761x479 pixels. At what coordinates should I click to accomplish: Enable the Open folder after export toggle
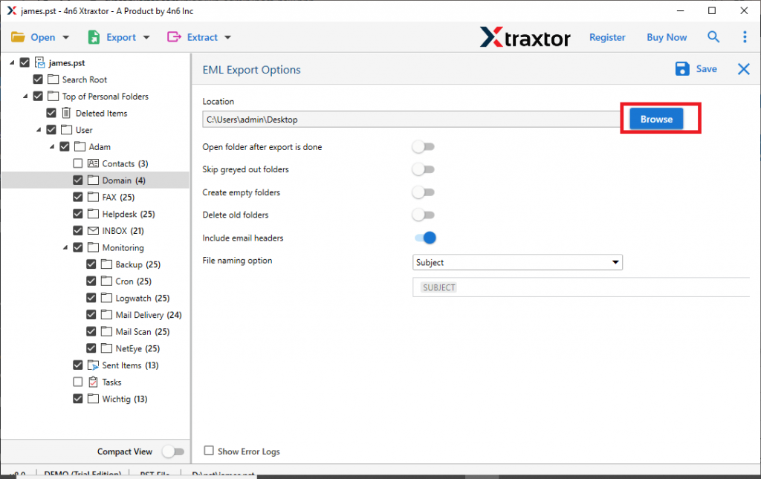[x=424, y=146]
